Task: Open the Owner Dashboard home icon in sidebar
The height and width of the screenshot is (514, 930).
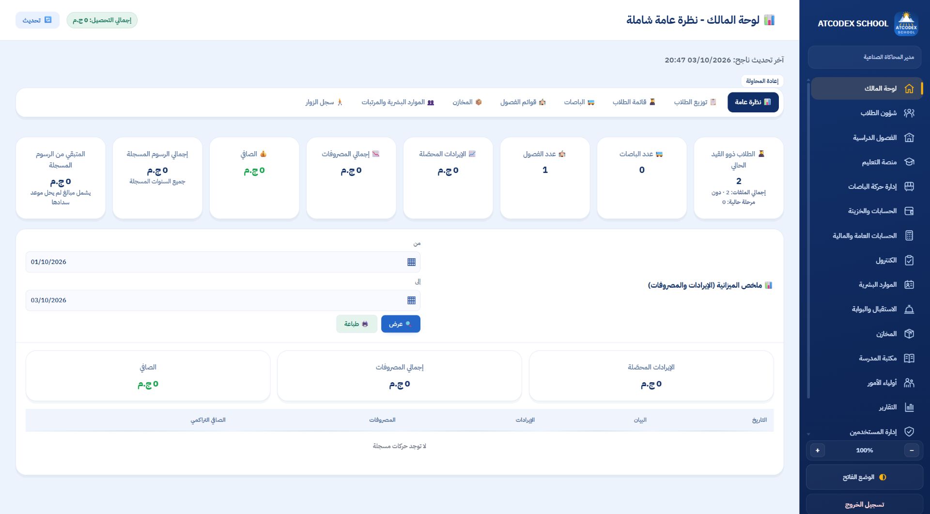Action: pyautogui.click(x=909, y=89)
